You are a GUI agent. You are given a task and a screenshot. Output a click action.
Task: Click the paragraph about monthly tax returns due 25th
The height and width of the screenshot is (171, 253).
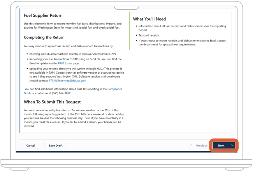(x=74, y=118)
